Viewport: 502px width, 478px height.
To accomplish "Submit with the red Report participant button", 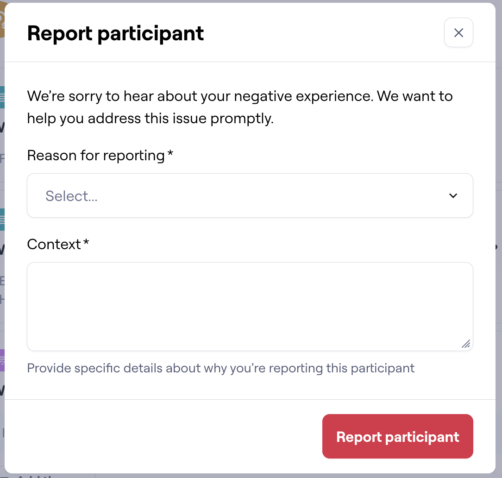I will (397, 436).
